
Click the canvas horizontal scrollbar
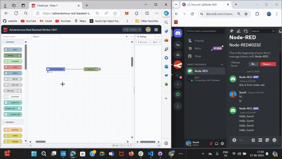pyautogui.click(x=41, y=142)
